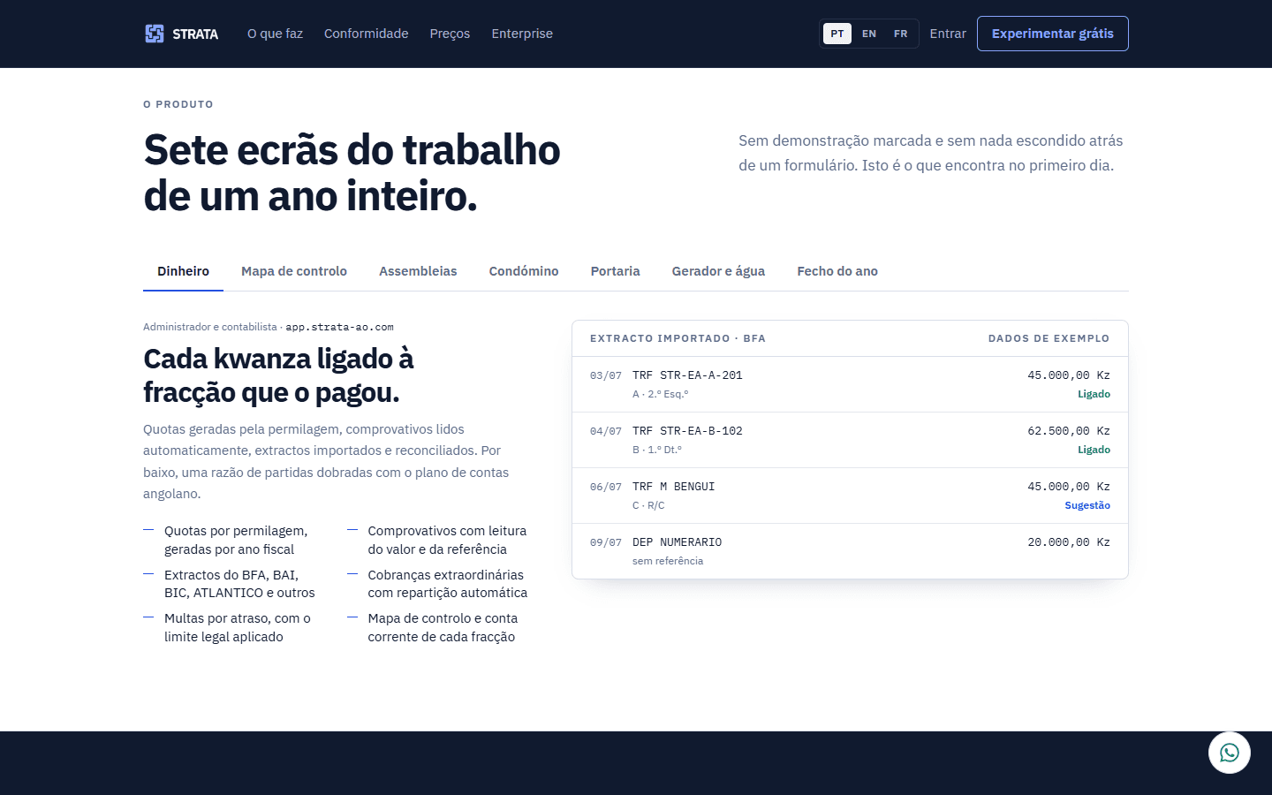Open the WhatsApp chat bubble

coord(1230,753)
